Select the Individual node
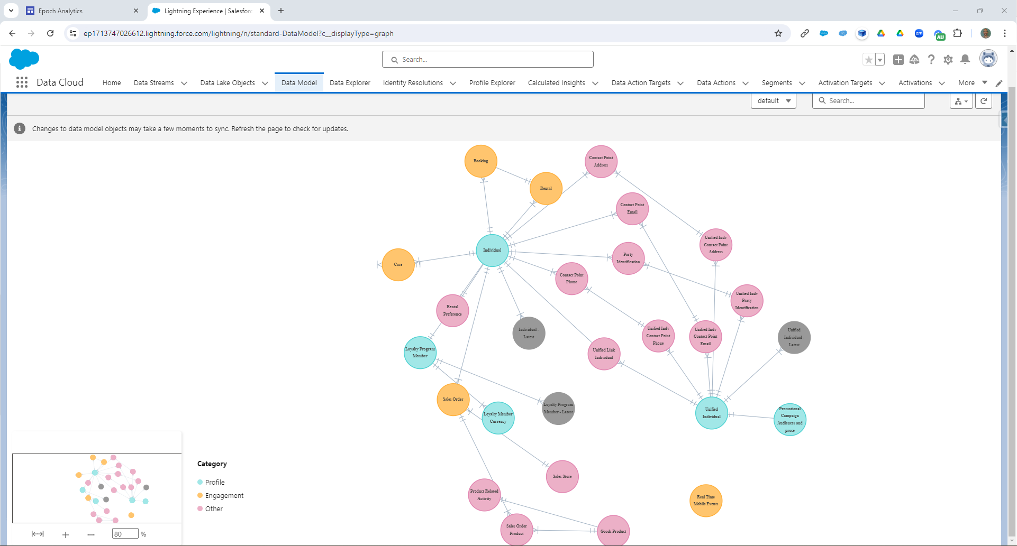The width and height of the screenshot is (1017, 546). click(492, 251)
